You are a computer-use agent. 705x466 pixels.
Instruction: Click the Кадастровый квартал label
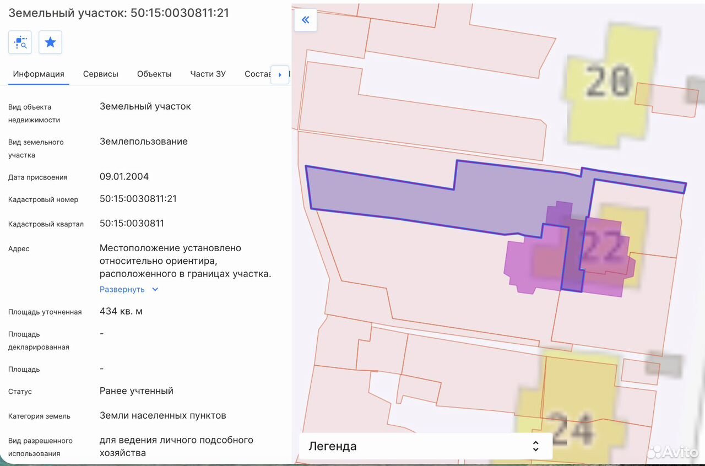46,224
